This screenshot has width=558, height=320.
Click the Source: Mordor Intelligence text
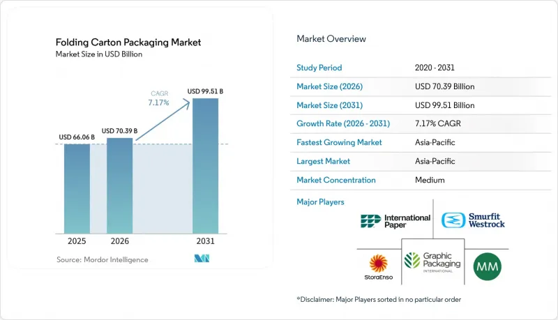click(103, 259)
